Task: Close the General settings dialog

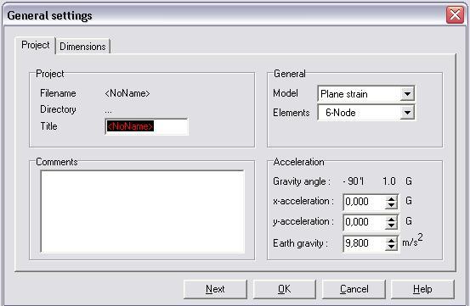Action: [455, 14]
